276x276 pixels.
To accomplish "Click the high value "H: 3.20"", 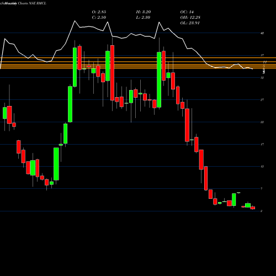I will (x=144, y=12).
